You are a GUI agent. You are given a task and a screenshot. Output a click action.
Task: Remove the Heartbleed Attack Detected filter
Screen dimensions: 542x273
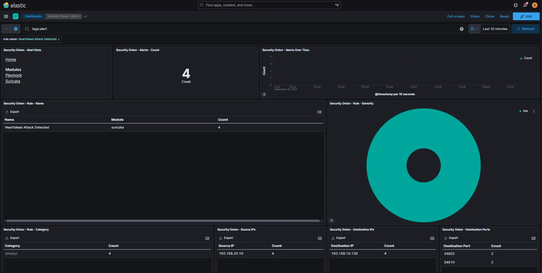(x=59, y=39)
